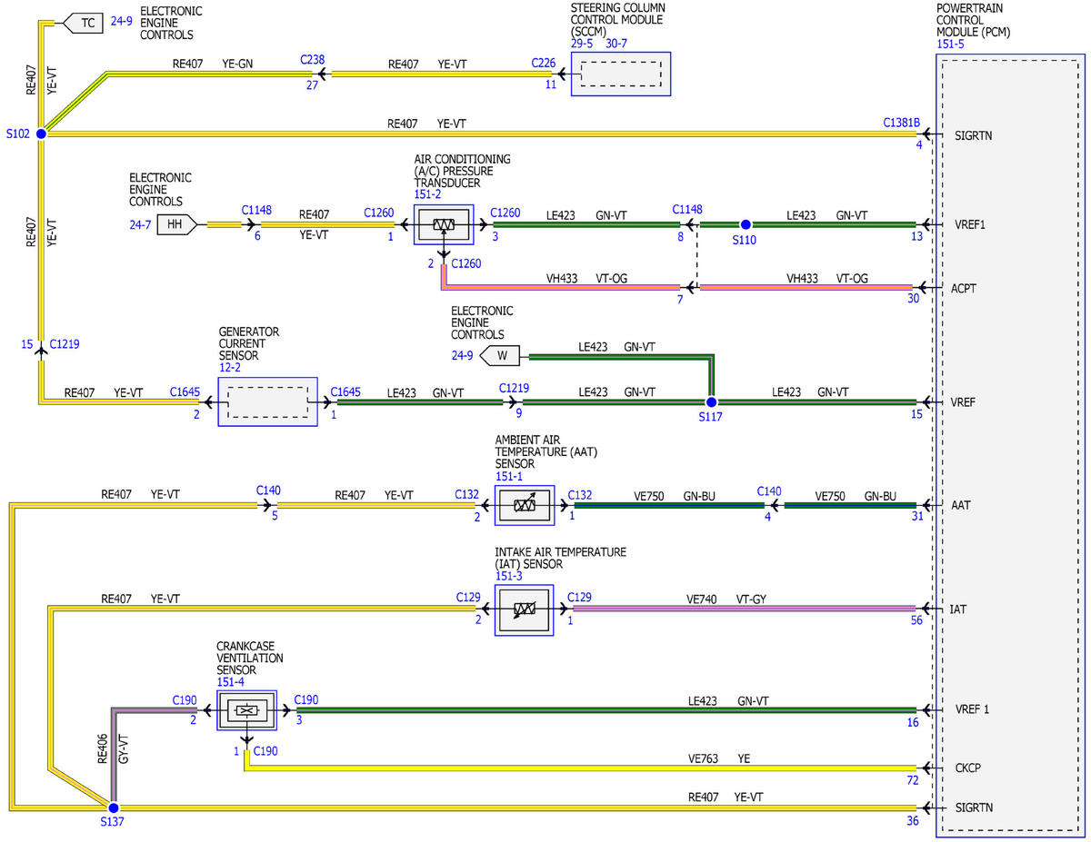The width and height of the screenshot is (1091, 842).
Task: Select pin number 56 at the PCM
Action: [916, 620]
